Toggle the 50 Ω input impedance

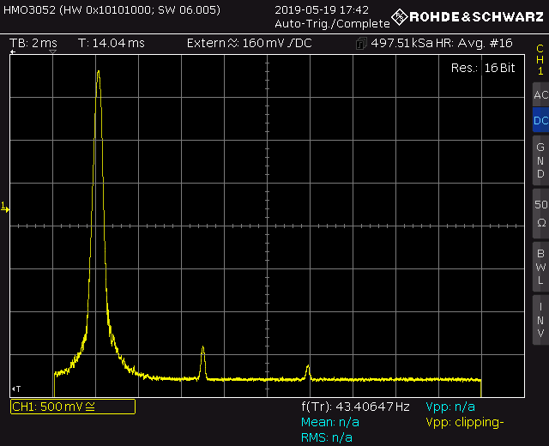coord(540,213)
